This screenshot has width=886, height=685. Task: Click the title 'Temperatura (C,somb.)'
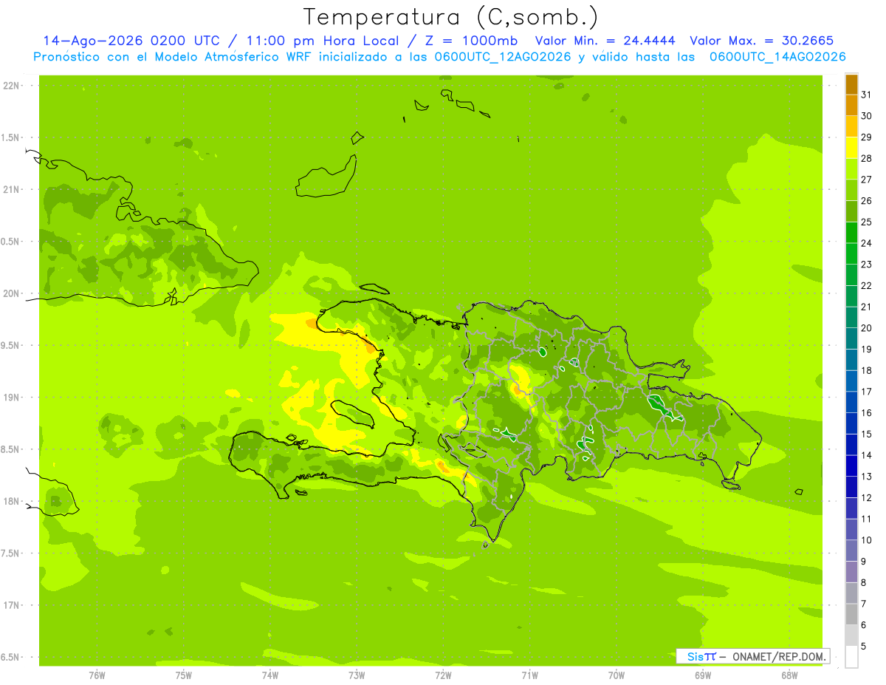(x=450, y=17)
